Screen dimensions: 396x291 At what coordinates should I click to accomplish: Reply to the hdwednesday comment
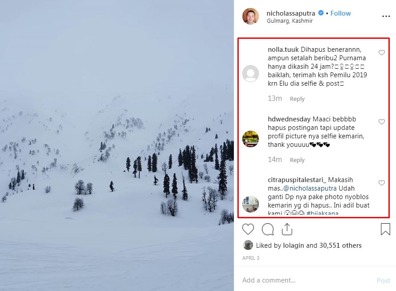[297, 160]
